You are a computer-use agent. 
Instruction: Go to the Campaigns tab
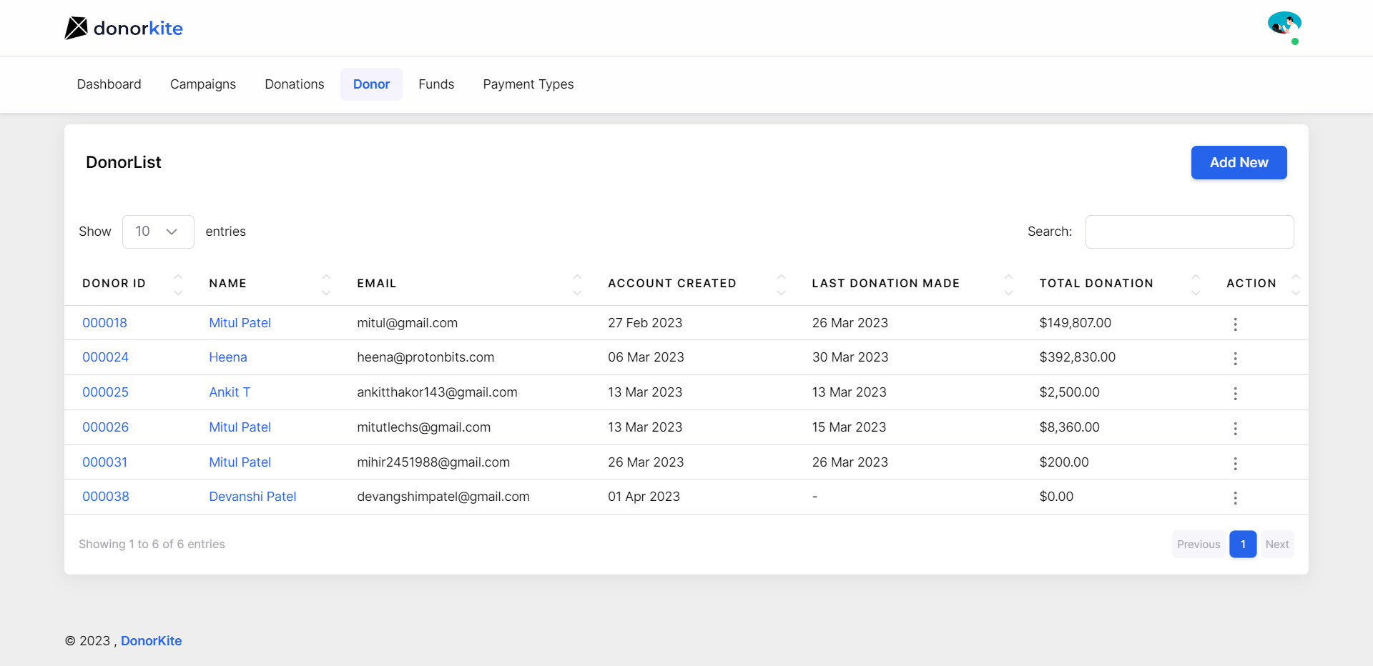coord(203,84)
